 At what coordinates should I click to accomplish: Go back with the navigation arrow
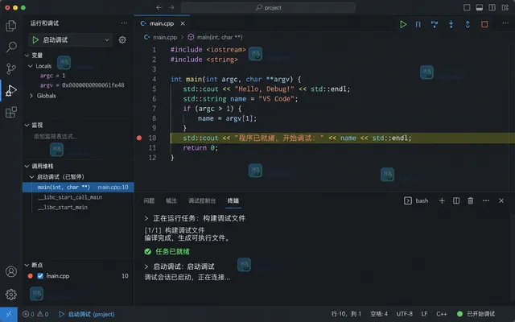tap(159, 7)
